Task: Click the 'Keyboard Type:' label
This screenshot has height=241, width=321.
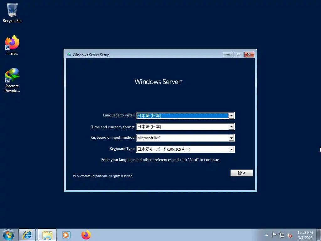Action: coord(123,149)
